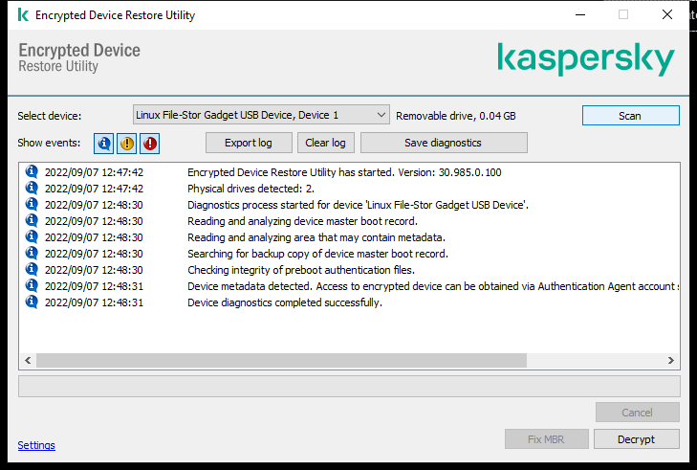
Task: Click info icon of utility started event
Action: (31, 172)
